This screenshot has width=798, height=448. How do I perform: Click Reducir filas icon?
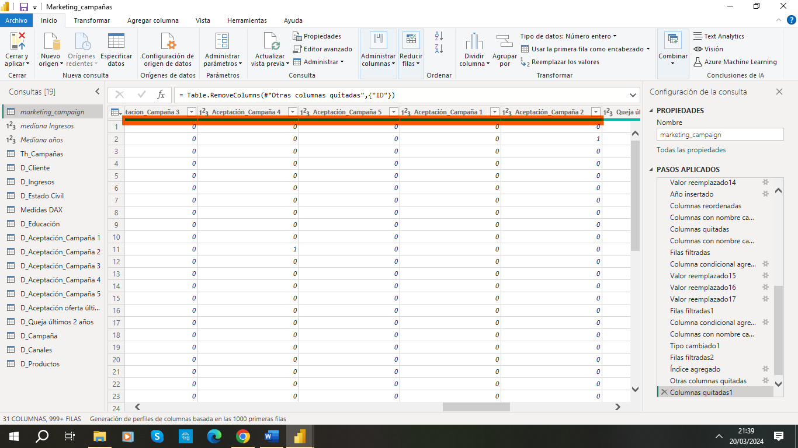tap(411, 41)
